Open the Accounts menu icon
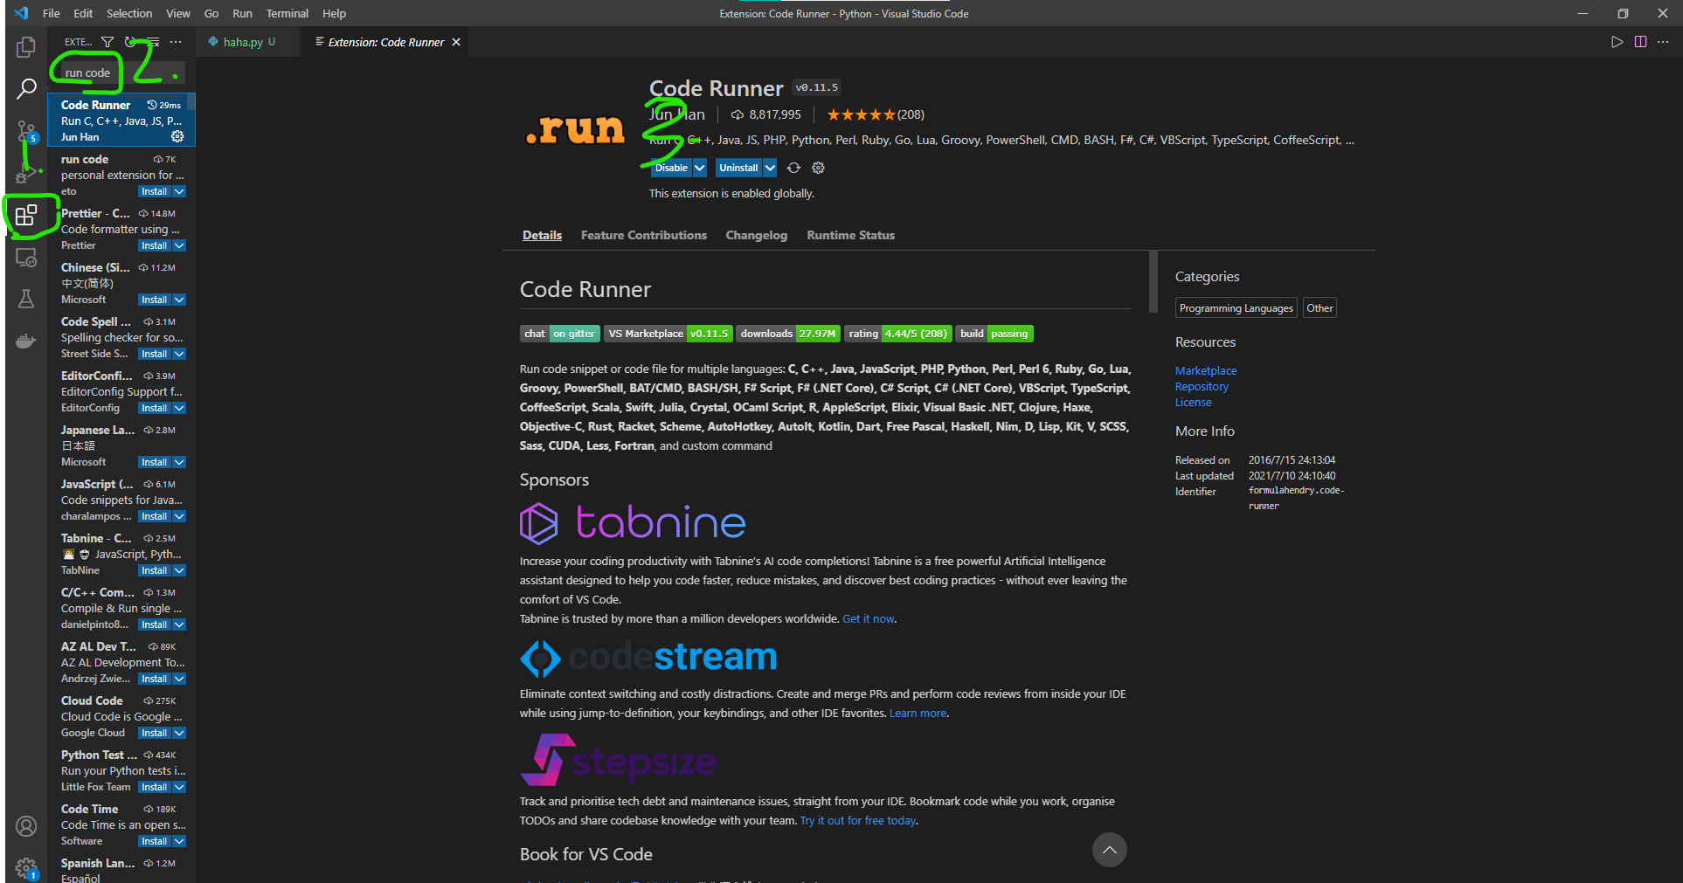 [26, 826]
